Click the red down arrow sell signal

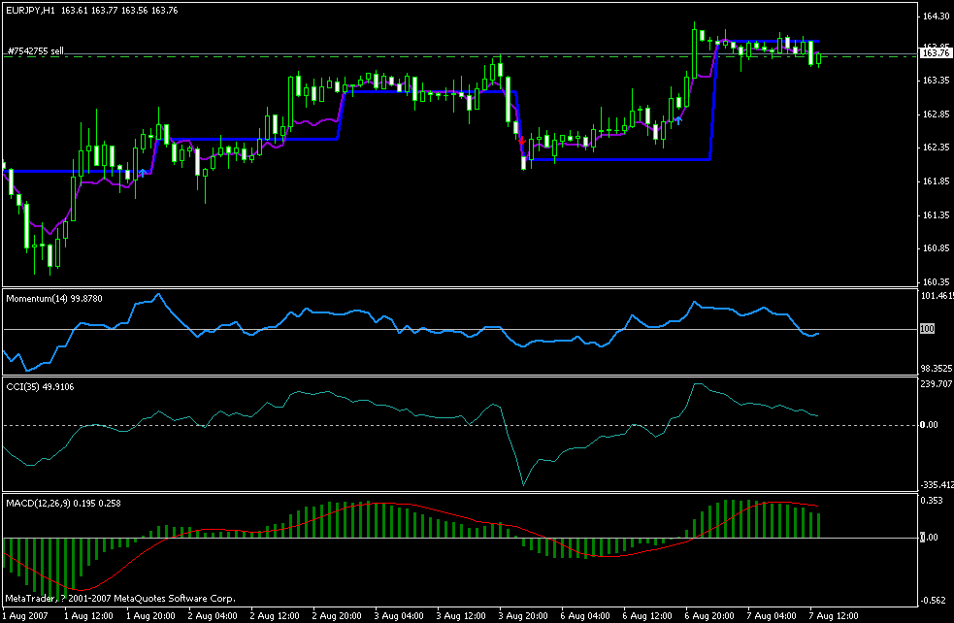[x=521, y=142]
